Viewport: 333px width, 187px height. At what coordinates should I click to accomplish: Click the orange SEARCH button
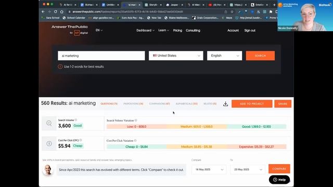coord(260,56)
